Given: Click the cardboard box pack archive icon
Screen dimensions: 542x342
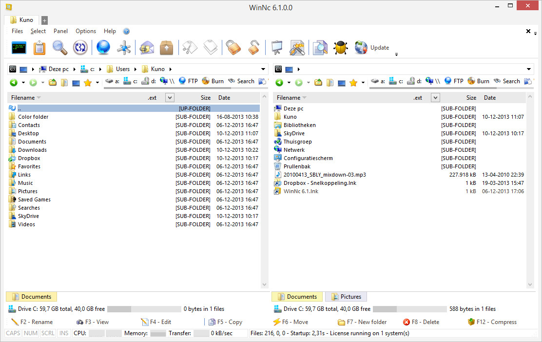Looking at the screenshot, I should (x=167, y=48).
